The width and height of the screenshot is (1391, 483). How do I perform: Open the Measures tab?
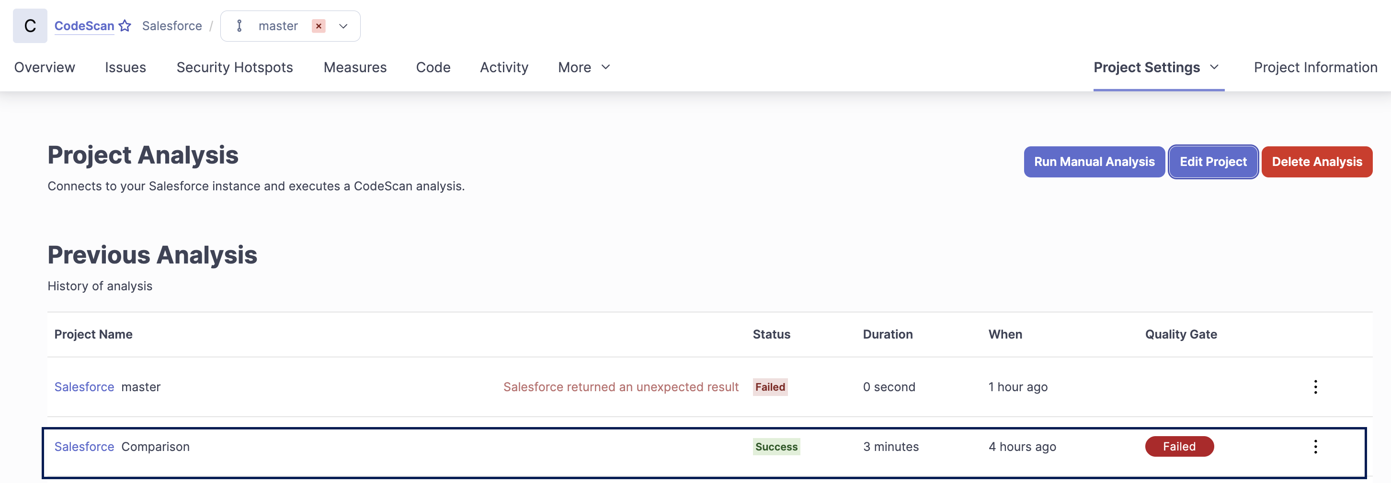click(x=355, y=67)
